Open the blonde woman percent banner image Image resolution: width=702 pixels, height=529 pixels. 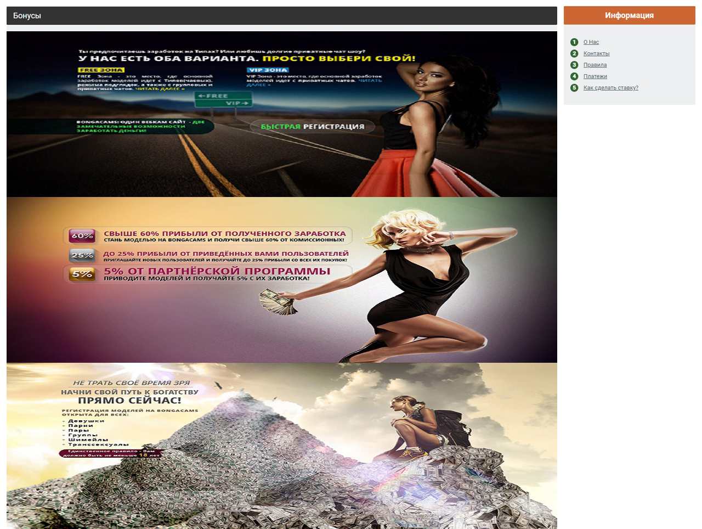[281, 280]
